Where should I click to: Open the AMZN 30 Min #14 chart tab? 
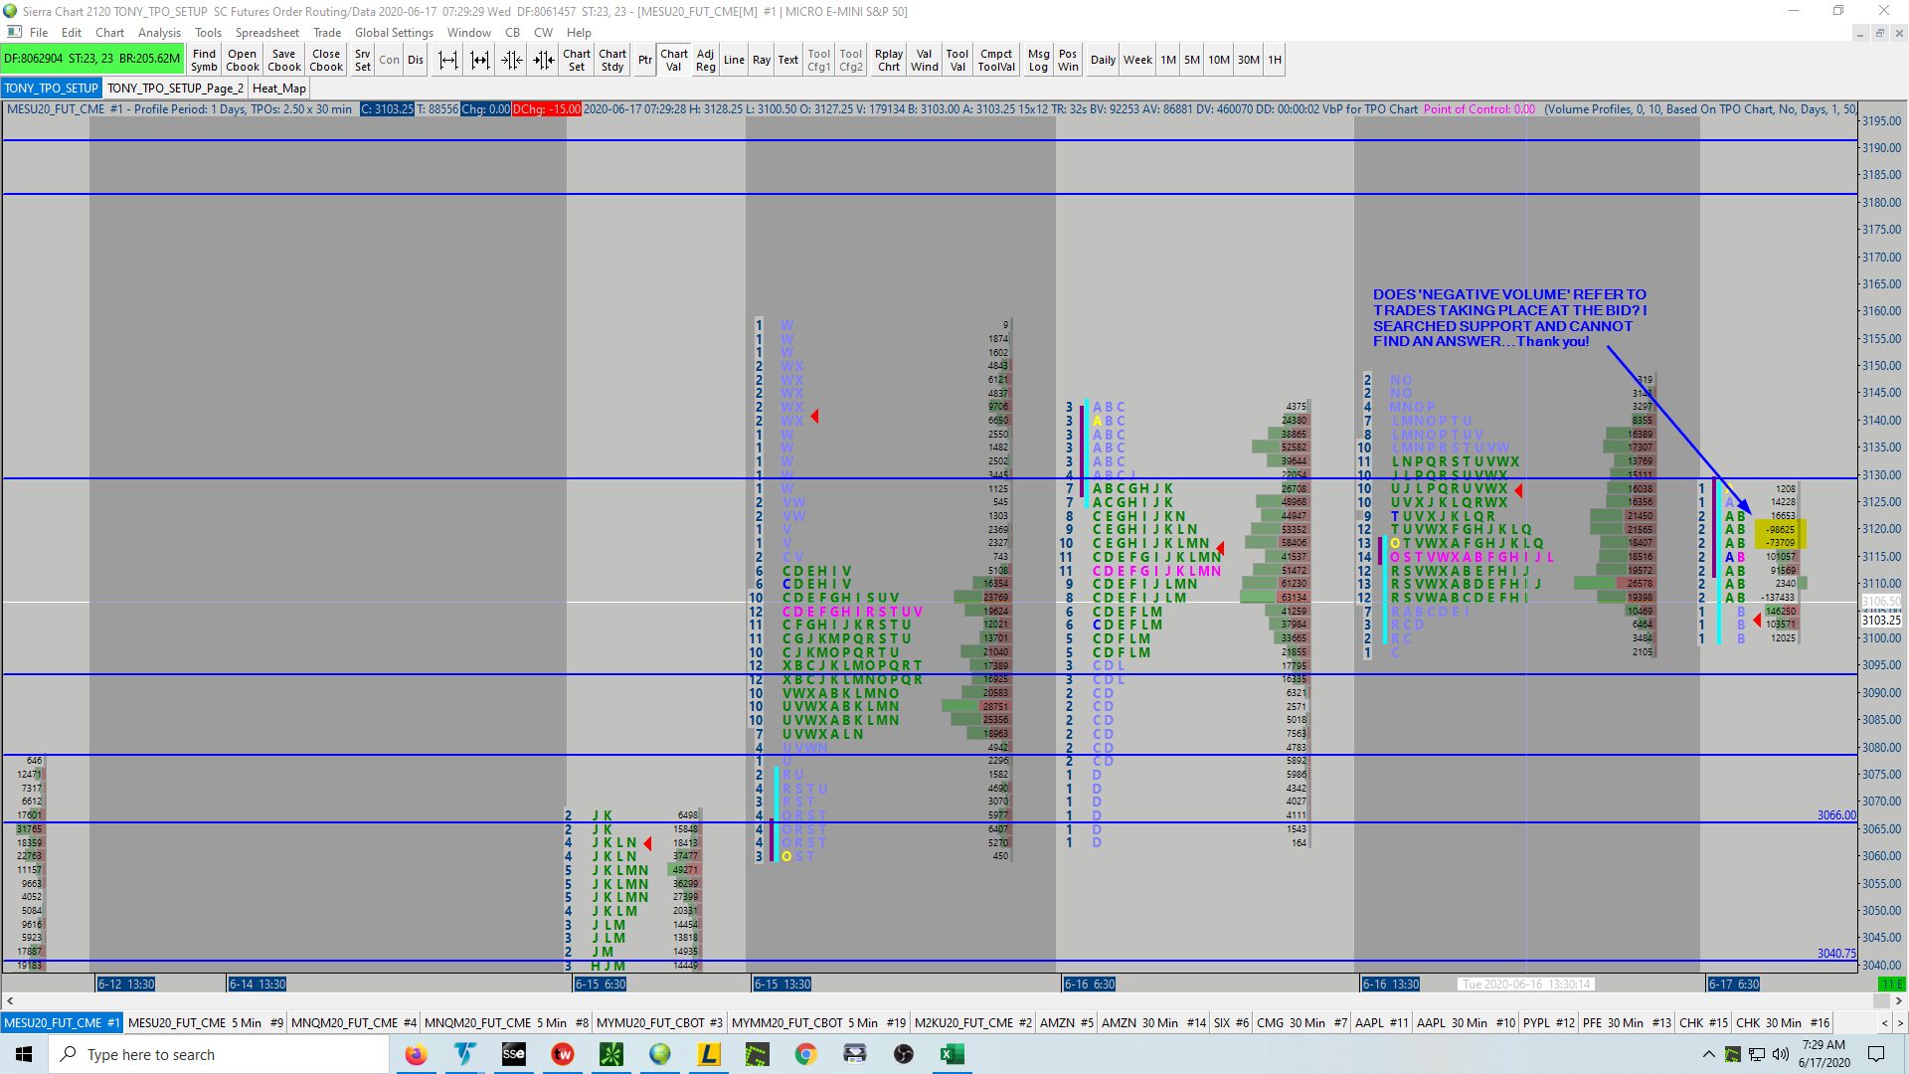[x=1153, y=1022]
